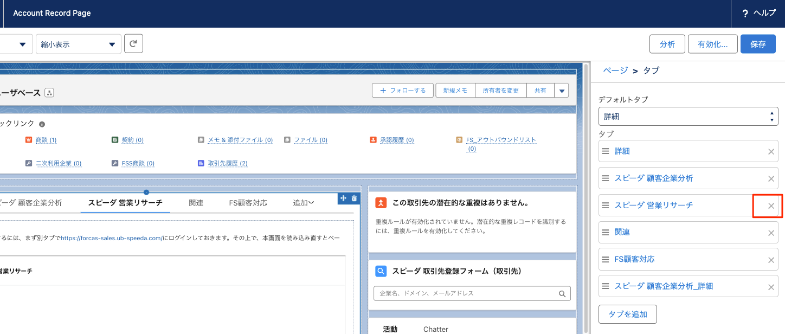
Task: Click the search magnifier icon in company field
Action: tap(562, 293)
